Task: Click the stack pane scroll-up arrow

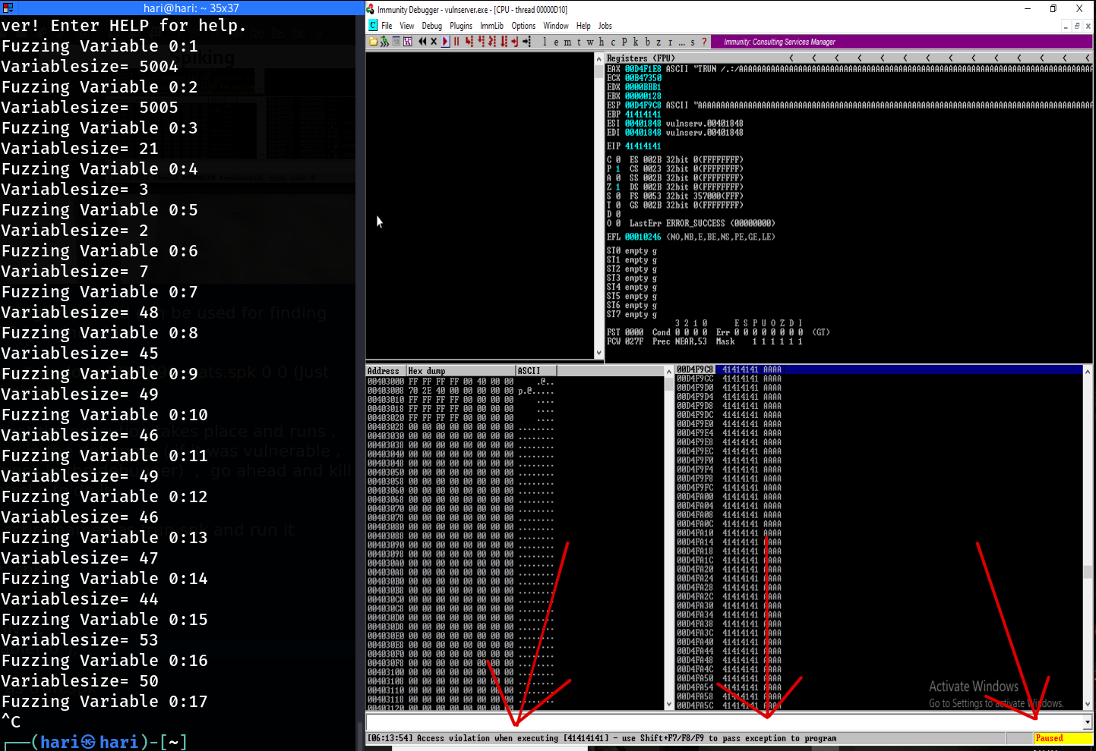Action: (1088, 372)
